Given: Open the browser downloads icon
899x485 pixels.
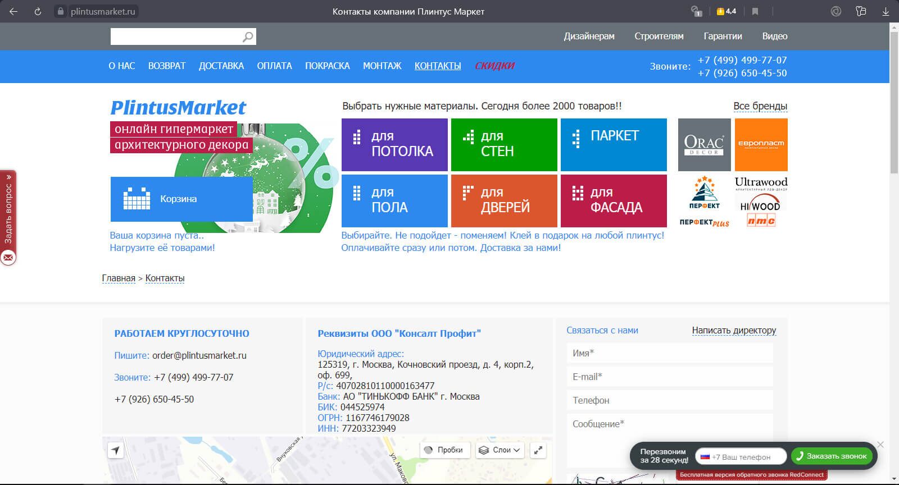Looking at the screenshot, I should pyautogui.click(x=886, y=11).
